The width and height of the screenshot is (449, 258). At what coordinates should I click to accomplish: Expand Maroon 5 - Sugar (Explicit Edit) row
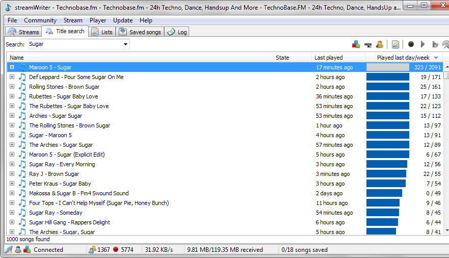[x=12, y=154]
